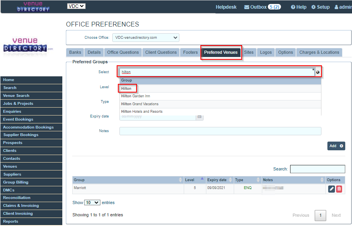Switch to the Sites tab
352x229 pixels.
click(x=249, y=52)
